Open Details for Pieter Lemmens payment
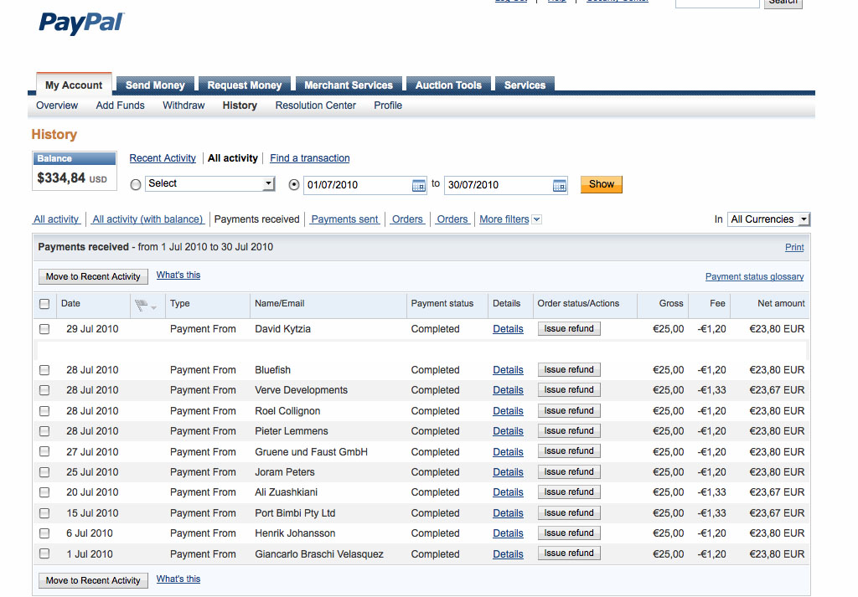This screenshot has width=858, height=597. (508, 431)
